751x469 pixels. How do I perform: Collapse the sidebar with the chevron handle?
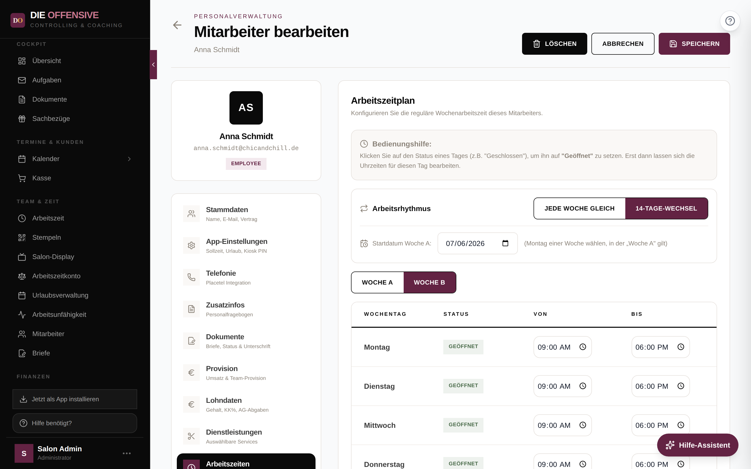[x=153, y=65]
